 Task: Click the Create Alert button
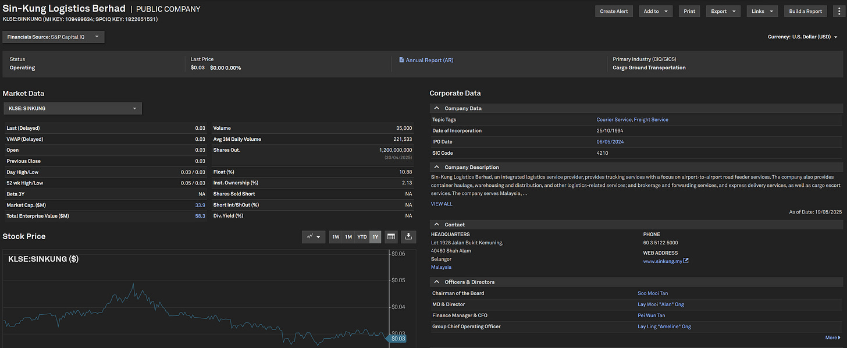(614, 11)
